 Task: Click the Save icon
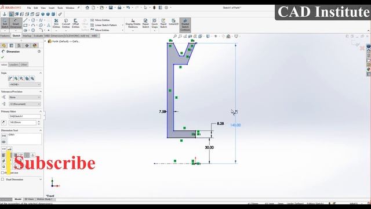[x=111, y=8]
